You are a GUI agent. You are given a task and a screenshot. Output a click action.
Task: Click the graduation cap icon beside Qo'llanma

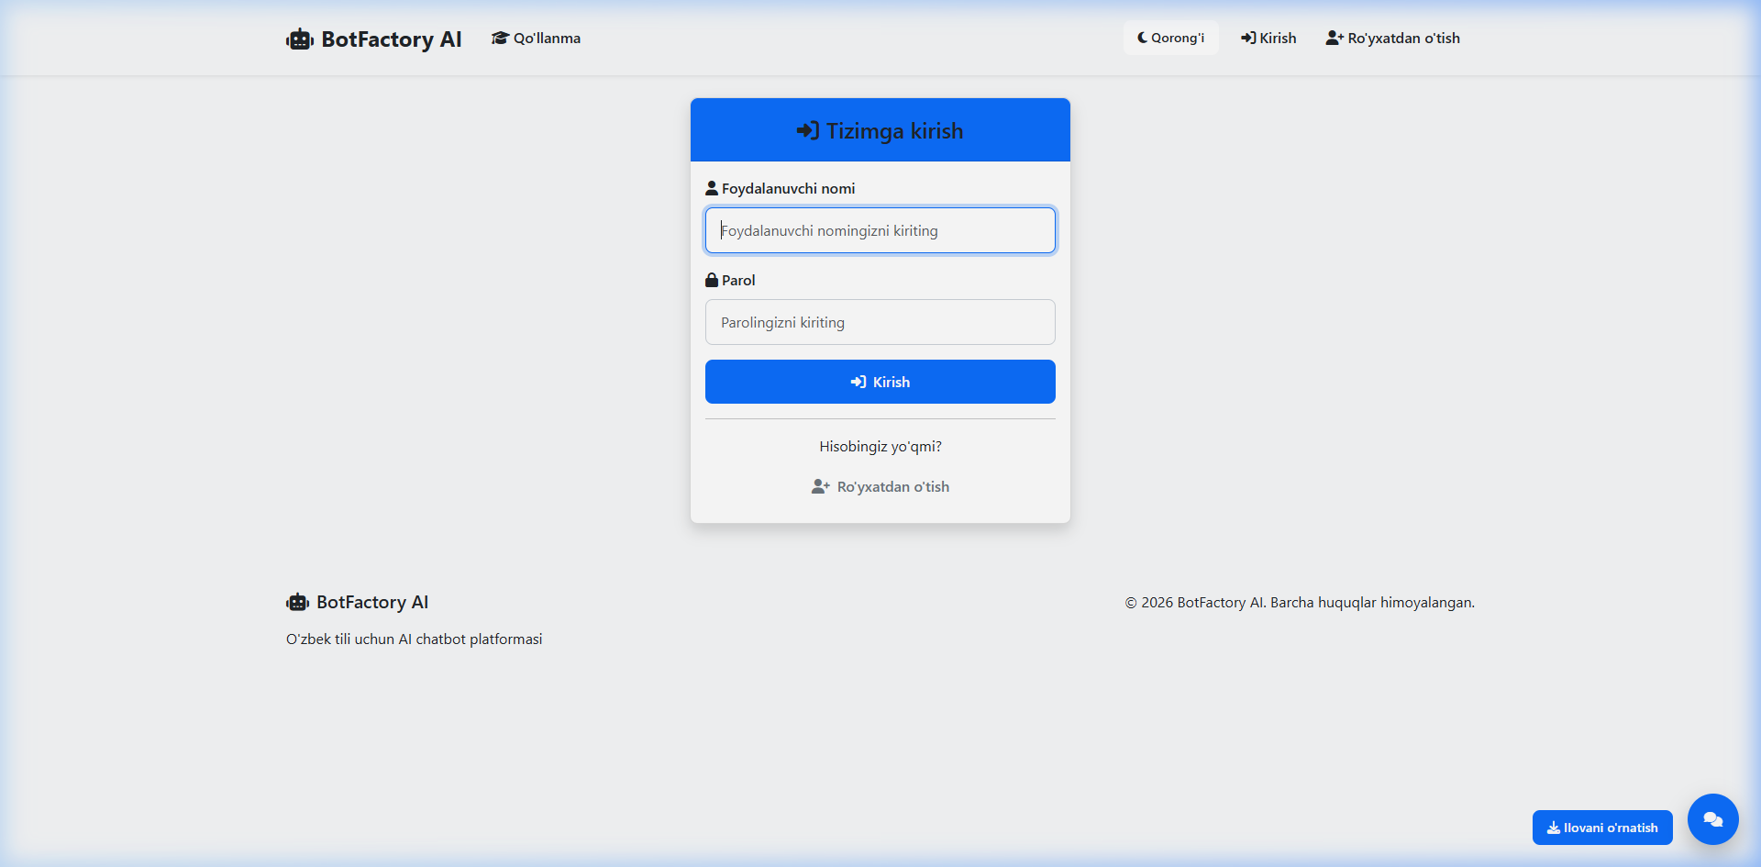[500, 38]
